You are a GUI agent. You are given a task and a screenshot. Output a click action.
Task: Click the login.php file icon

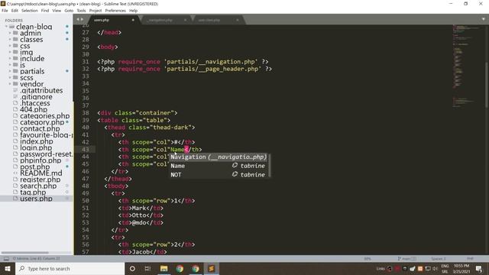(x=15, y=147)
